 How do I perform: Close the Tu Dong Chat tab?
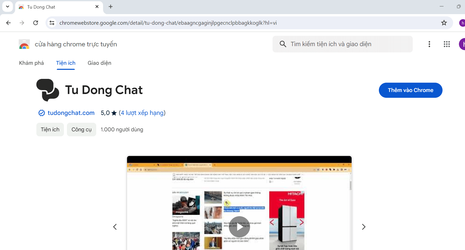click(x=97, y=7)
